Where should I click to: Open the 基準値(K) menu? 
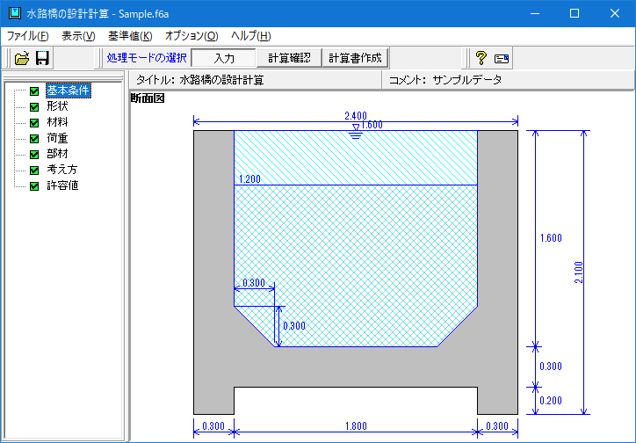pos(130,36)
